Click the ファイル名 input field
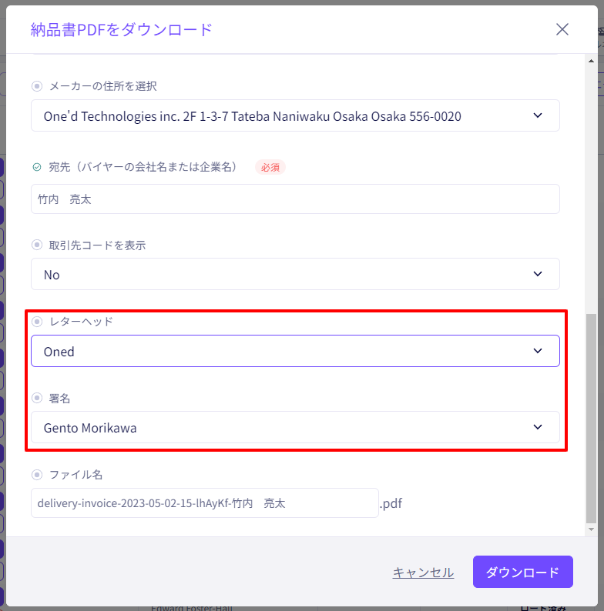Viewport: 604px width, 611px height. click(205, 503)
